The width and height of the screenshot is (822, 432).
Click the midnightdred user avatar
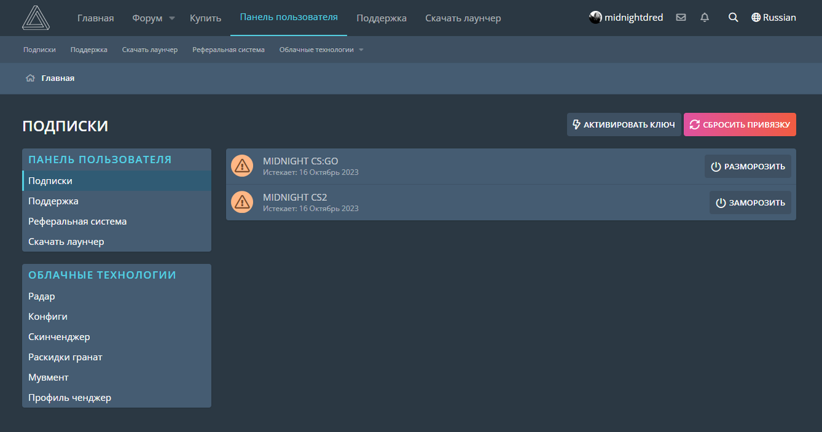click(595, 18)
